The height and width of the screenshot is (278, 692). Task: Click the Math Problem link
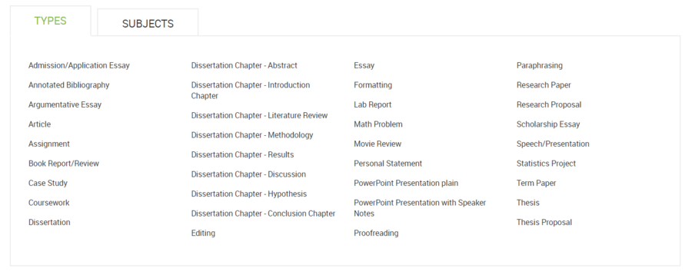(378, 124)
